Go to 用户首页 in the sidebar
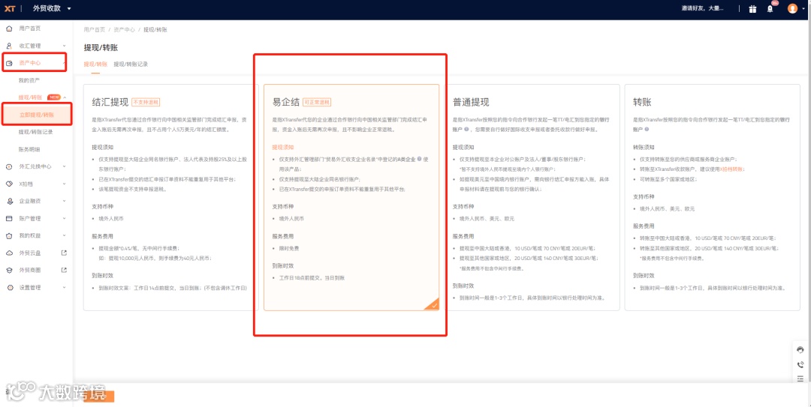 29,28
